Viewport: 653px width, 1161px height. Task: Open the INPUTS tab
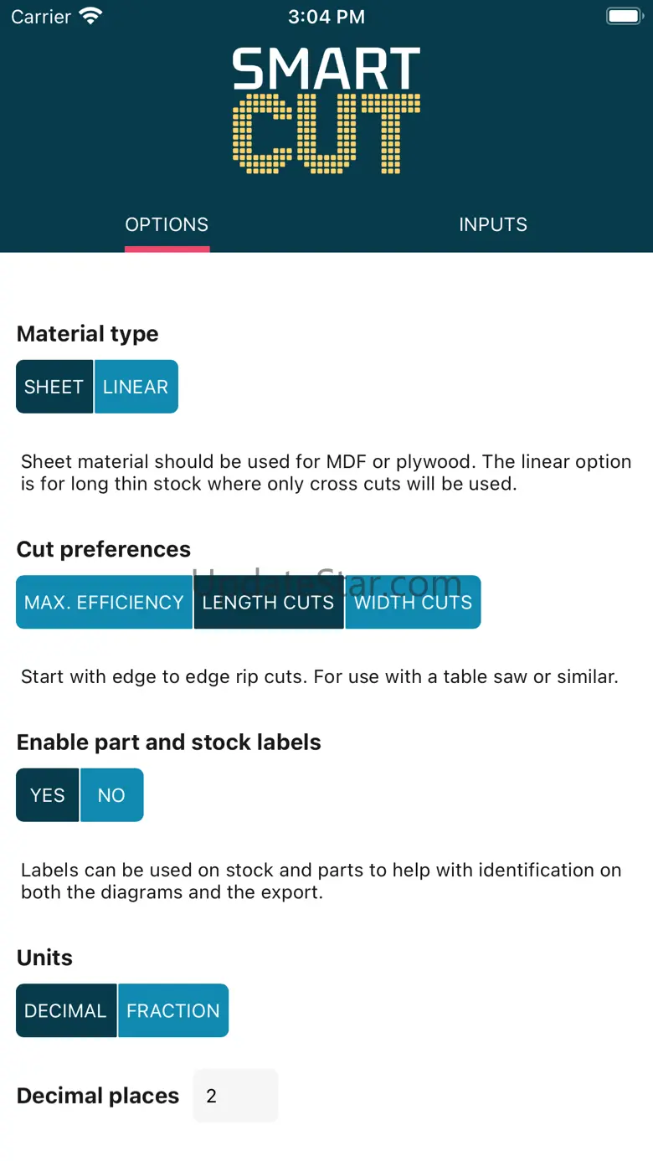pyautogui.click(x=493, y=224)
